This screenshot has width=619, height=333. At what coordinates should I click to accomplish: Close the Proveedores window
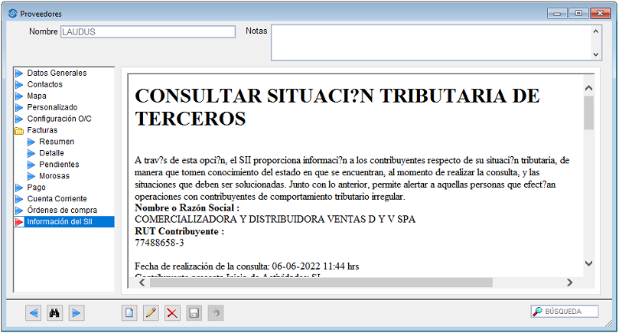[x=600, y=14]
